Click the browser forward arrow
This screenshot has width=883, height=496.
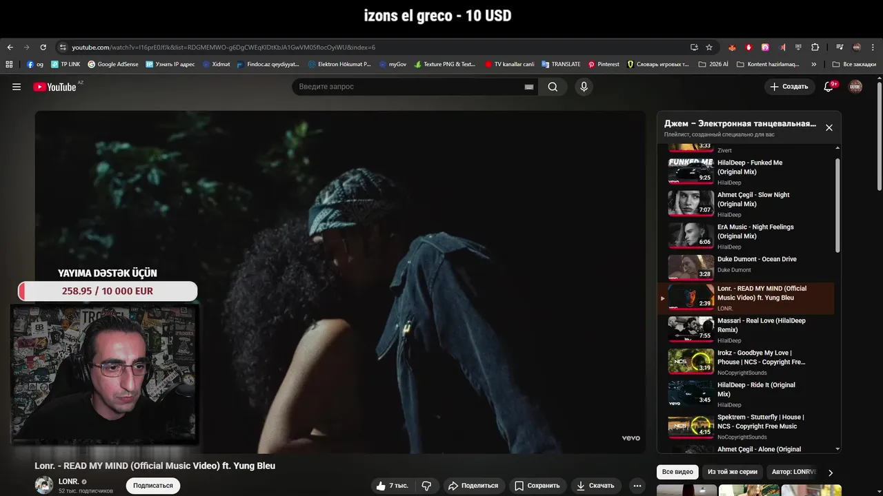coord(26,48)
